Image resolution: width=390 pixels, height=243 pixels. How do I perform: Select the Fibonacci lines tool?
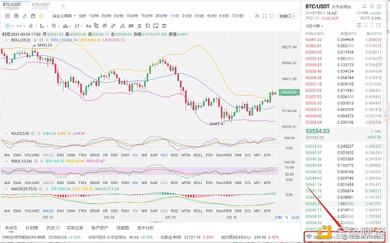[x=54, y=26]
